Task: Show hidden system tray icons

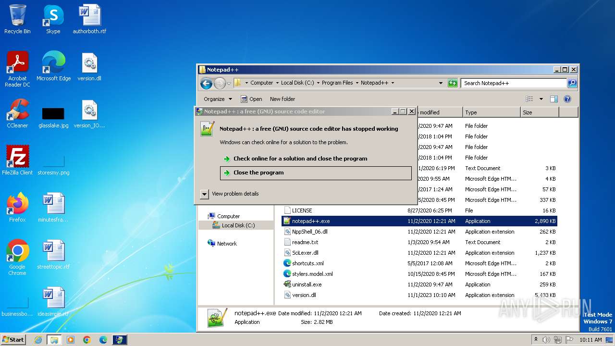Action: click(x=536, y=340)
